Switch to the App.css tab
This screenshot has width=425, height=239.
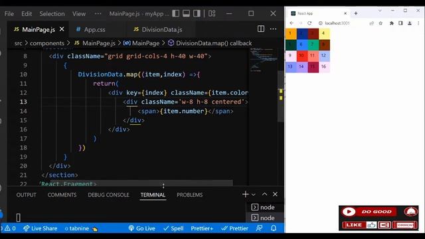tap(94, 29)
